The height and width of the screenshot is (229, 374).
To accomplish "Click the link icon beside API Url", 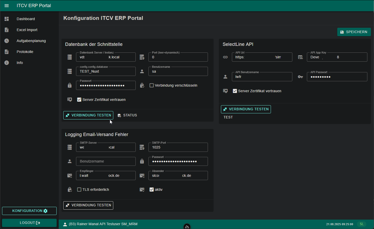I will (225, 57).
